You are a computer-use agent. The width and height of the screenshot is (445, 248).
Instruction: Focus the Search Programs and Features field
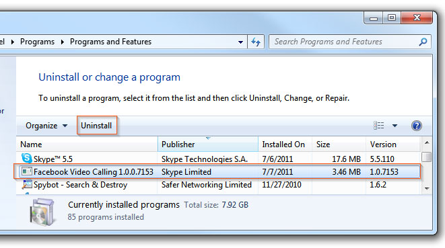tap(349, 42)
